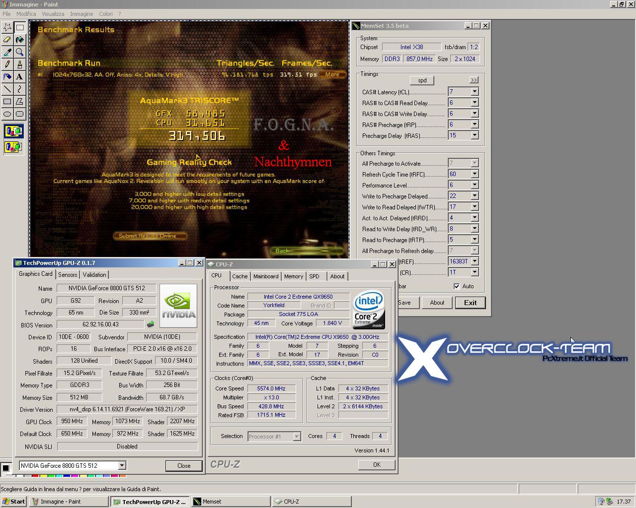This screenshot has height=508, width=636.
Task: Open the File menu in Paint
Action: (6, 14)
